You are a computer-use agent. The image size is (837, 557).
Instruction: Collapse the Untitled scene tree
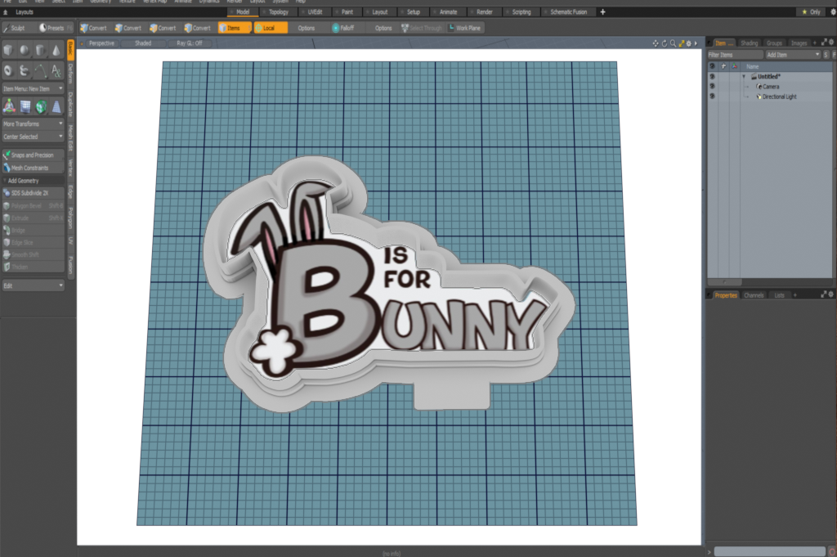pyautogui.click(x=744, y=77)
